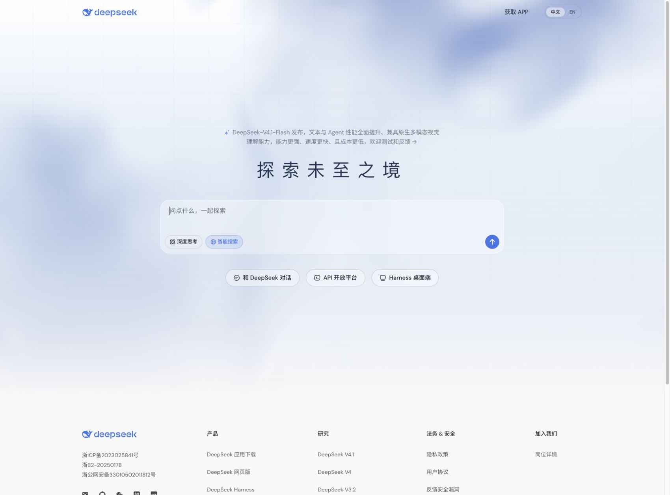Open the Harness 桌面端 button
Viewport: 670px width, 495px height.
pos(405,277)
